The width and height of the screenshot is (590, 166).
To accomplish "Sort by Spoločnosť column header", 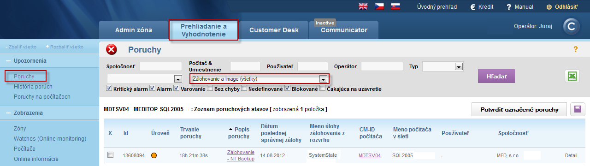I will [513, 133].
